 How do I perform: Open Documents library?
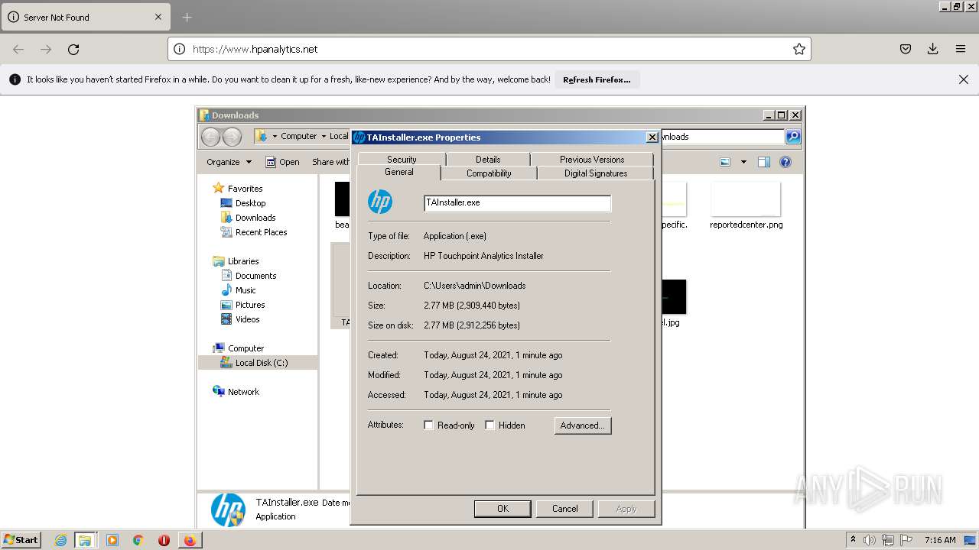(255, 276)
